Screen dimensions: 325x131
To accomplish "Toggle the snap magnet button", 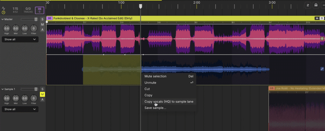I will pyautogui.click(x=316, y=5).
